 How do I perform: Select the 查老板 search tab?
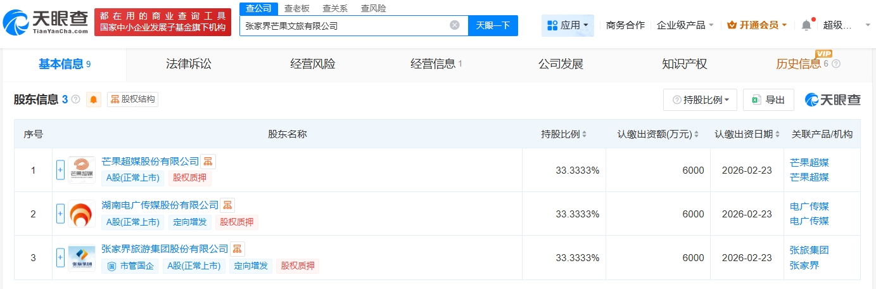tap(296, 8)
